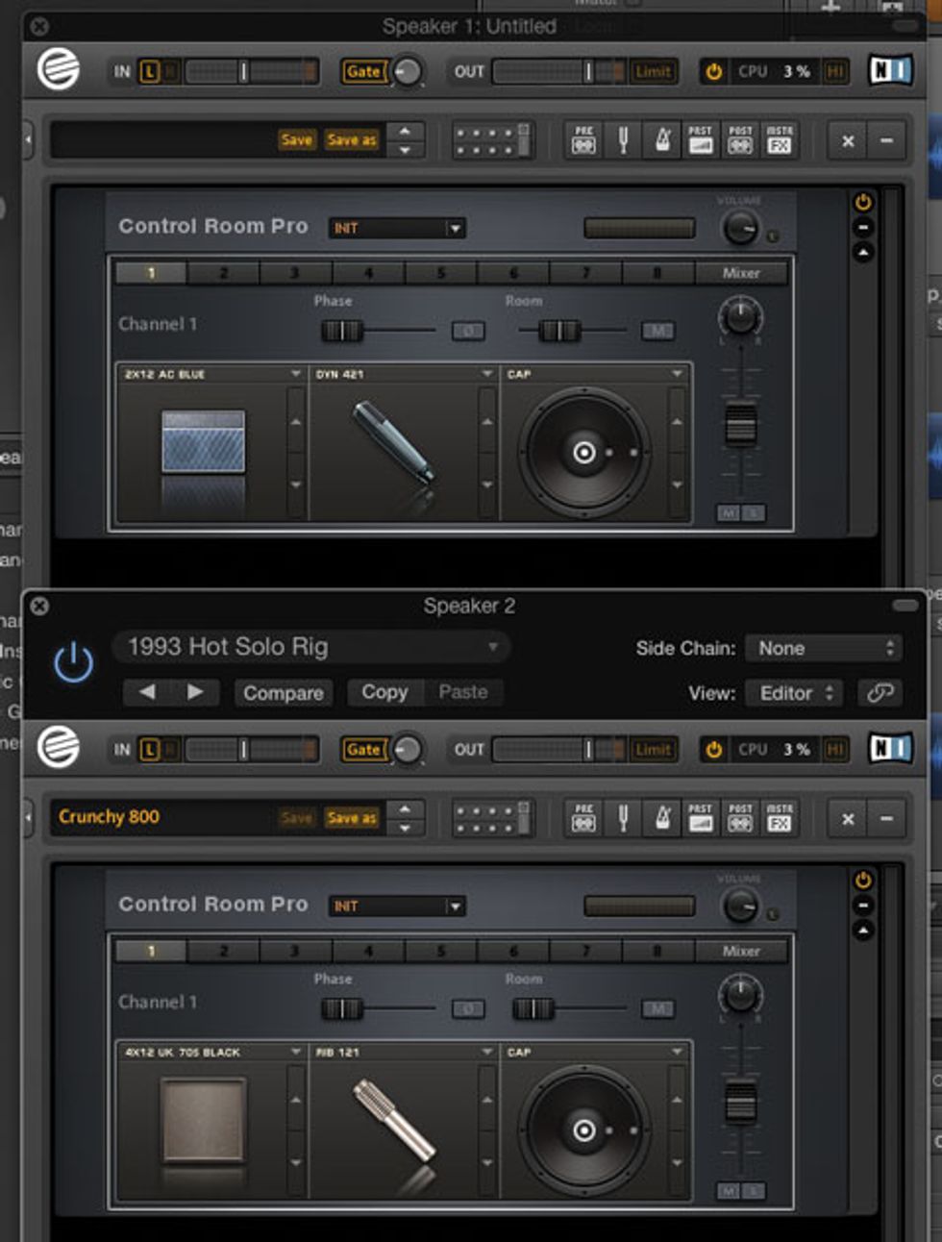Open the metronome in Speaker 1 toolbar

(662, 141)
